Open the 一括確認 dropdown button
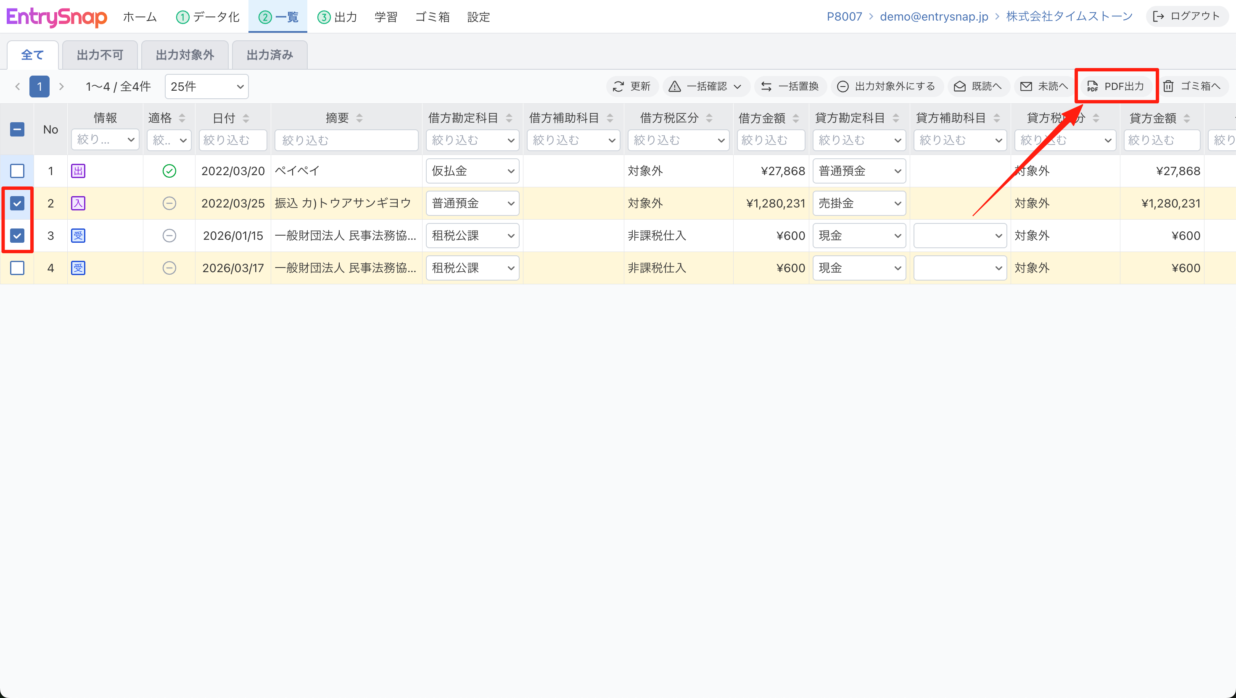 (x=705, y=86)
